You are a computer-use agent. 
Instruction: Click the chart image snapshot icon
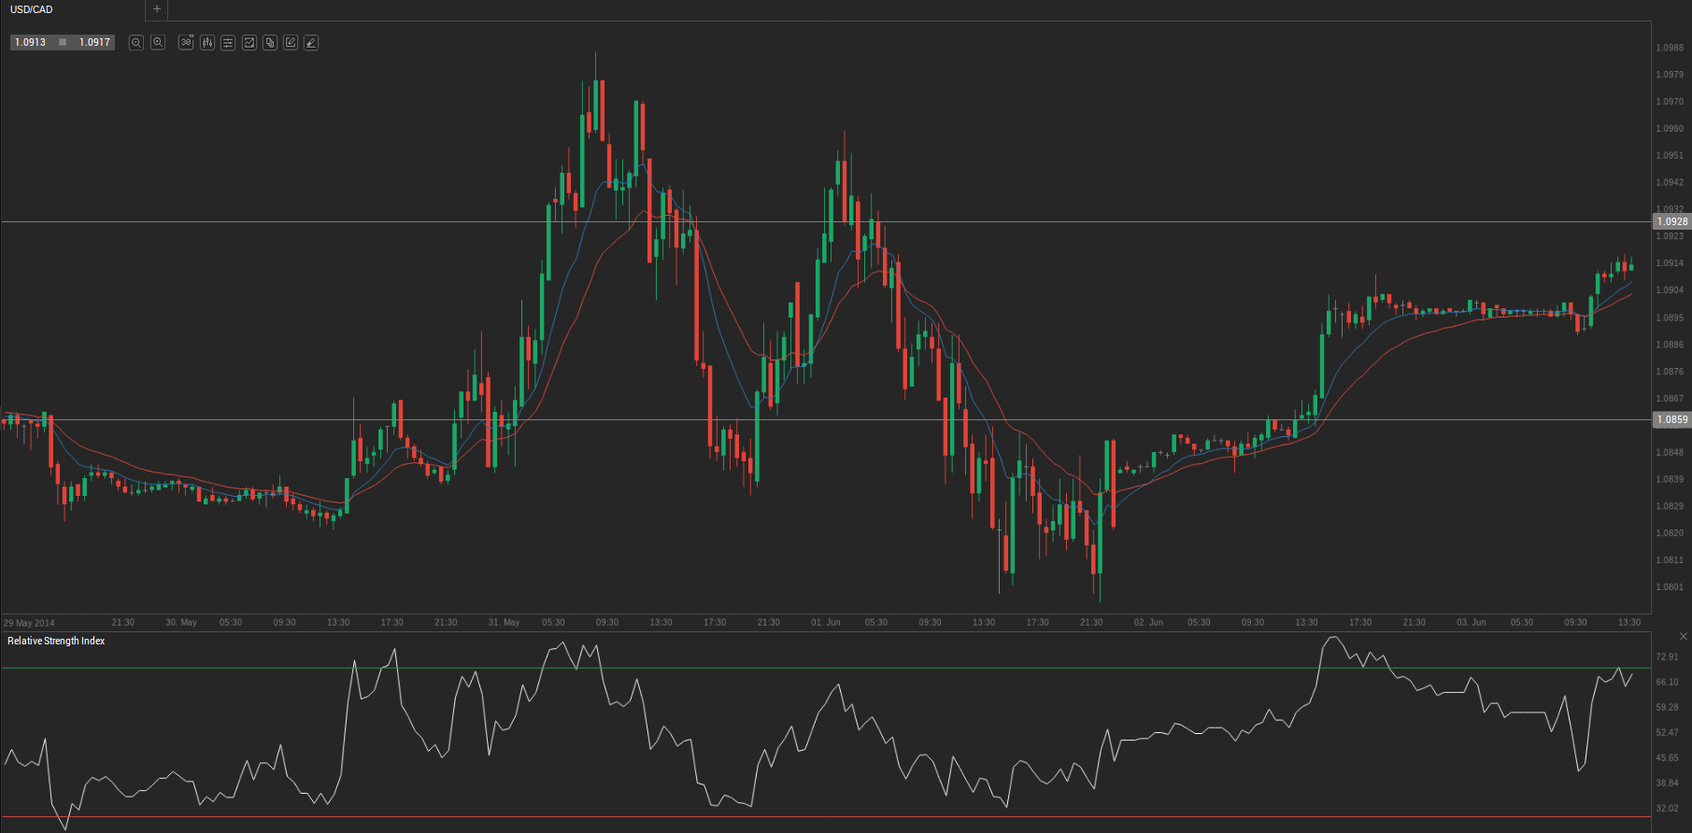click(249, 43)
